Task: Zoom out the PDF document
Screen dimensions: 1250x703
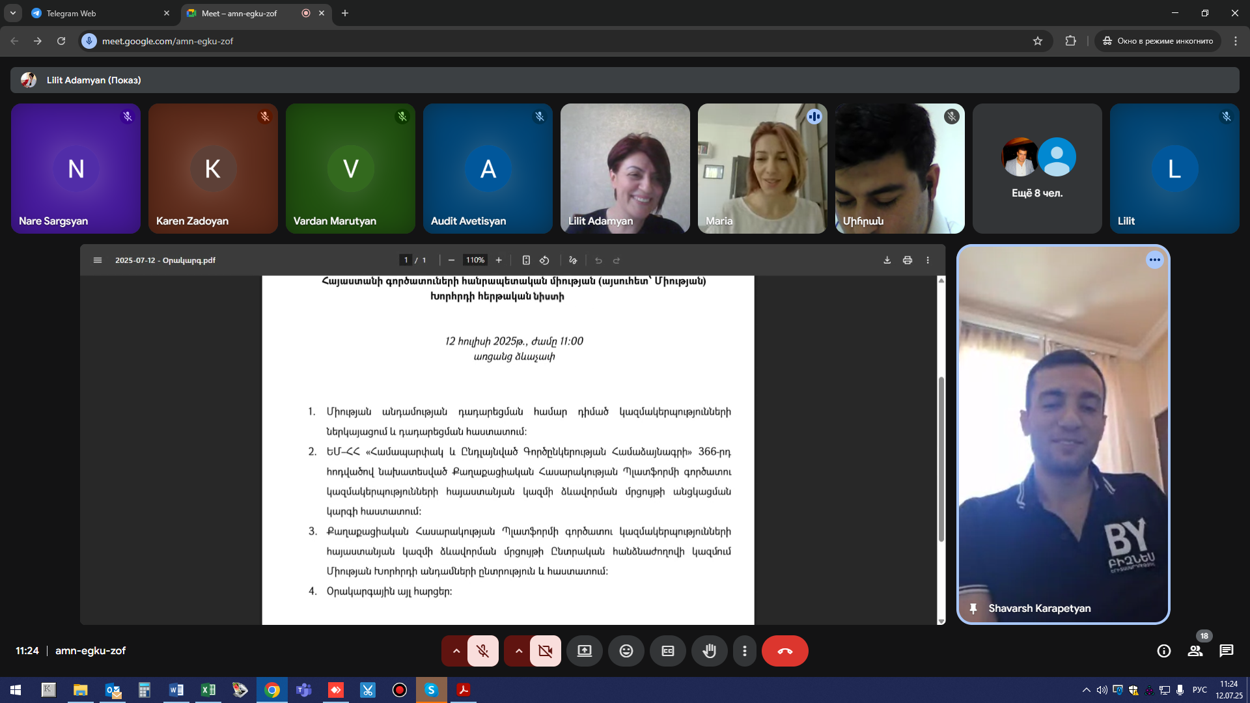Action: [451, 260]
